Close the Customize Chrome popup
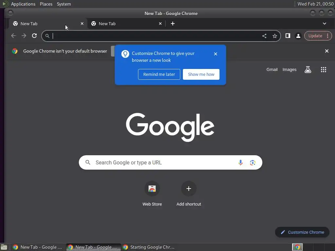This screenshot has height=251, width=335. point(216,54)
